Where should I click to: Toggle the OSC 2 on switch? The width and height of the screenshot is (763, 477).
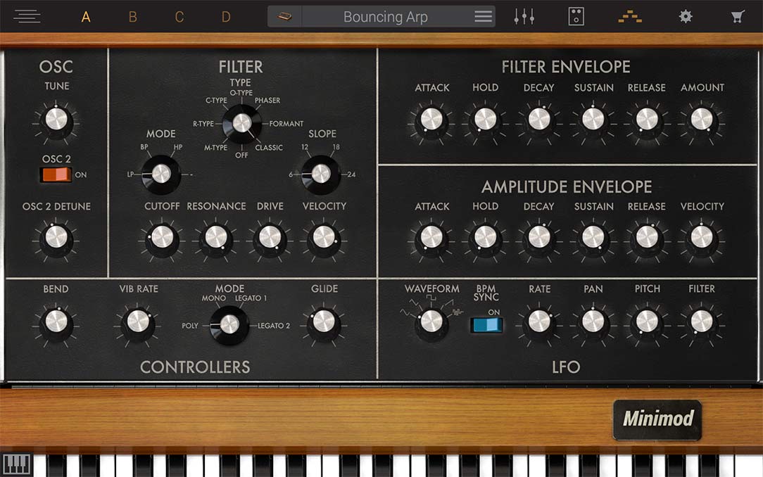tap(56, 174)
